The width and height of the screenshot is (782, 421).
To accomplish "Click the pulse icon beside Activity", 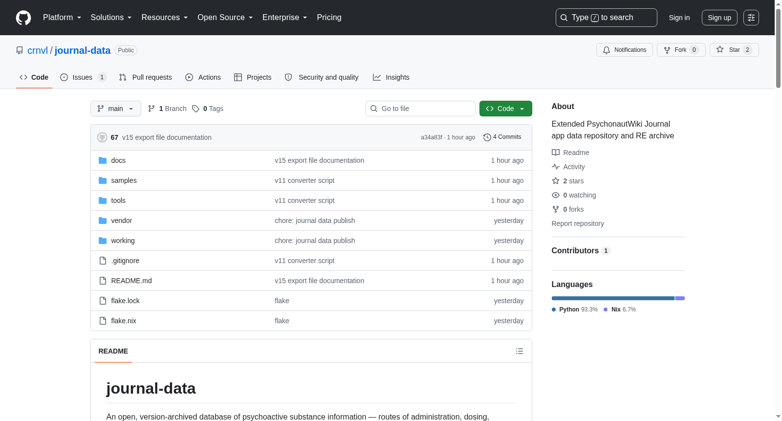I will click(556, 167).
